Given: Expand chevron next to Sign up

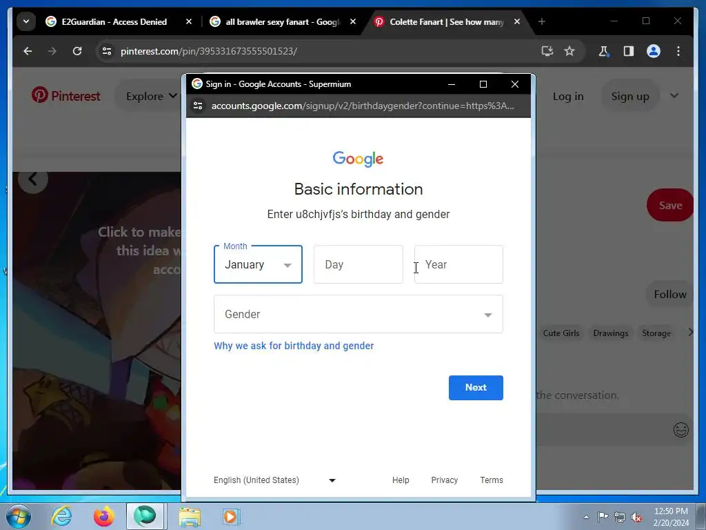Looking at the screenshot, I should tap(674, 95).
